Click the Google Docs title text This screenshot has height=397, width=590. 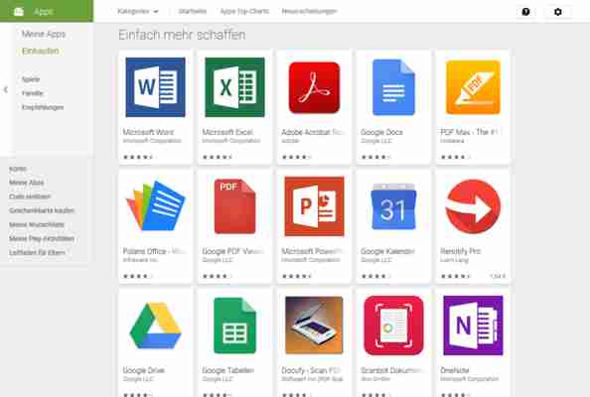(382, 132)
